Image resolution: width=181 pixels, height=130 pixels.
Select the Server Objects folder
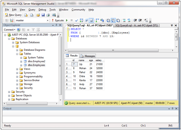(x=24, y=95)
